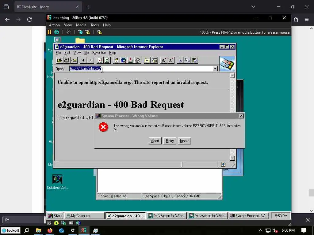Viewport: 314px width, 235px height.
Task: Open a new browser tab with plus
Action: coord(89,7)
